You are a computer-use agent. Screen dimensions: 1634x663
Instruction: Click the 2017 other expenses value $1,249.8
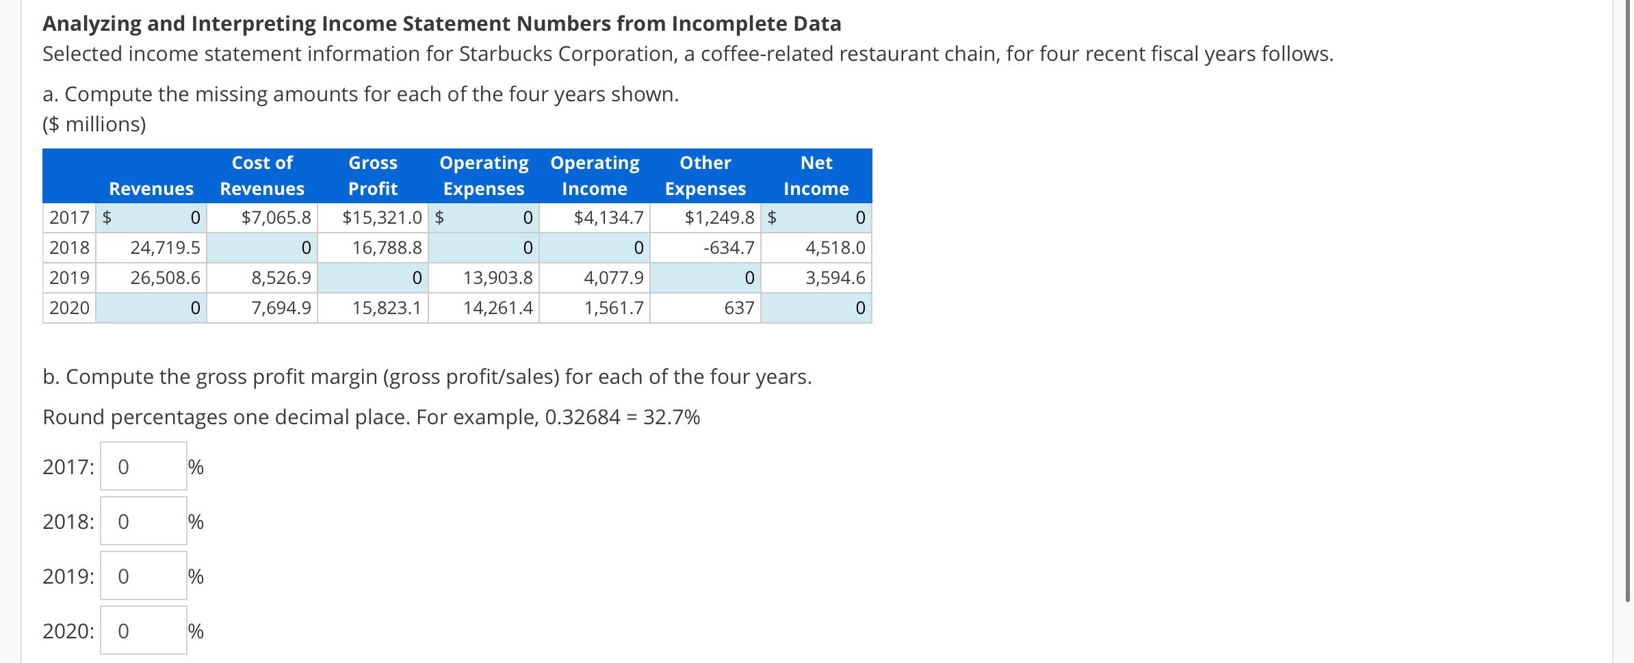tap(720, 218)
